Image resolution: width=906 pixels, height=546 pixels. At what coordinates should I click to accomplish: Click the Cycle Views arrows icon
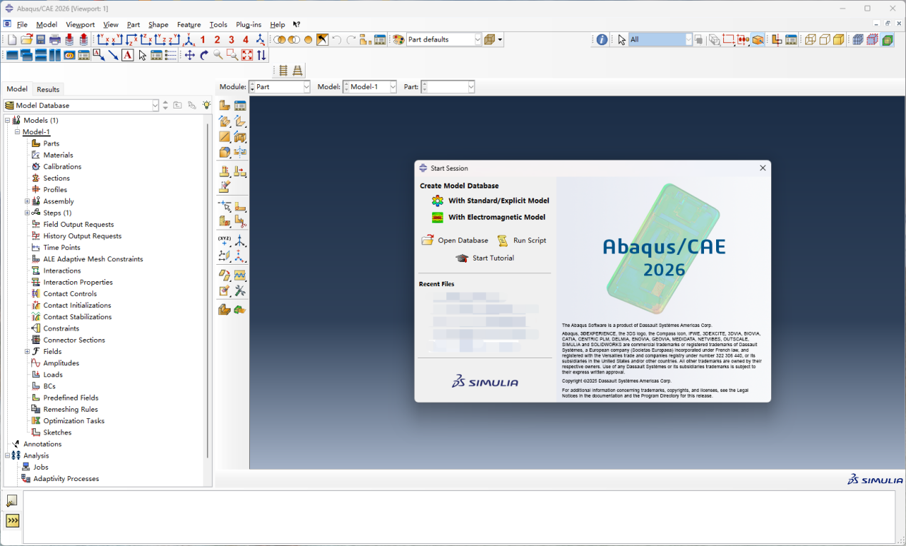[x=261, y=55]
